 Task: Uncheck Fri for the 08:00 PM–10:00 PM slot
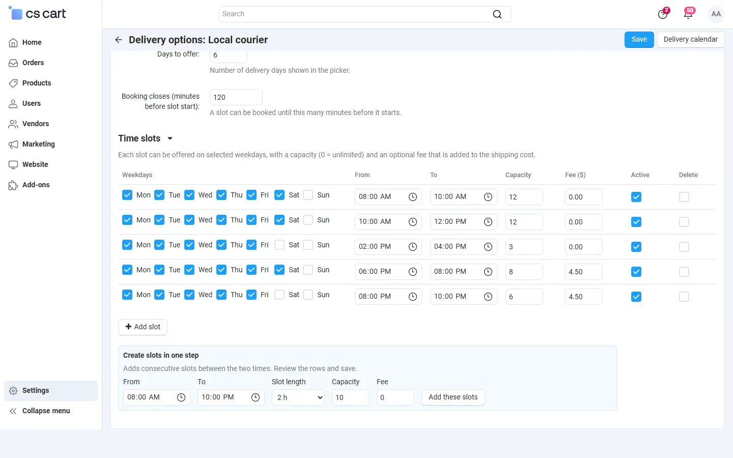point(251,295)
